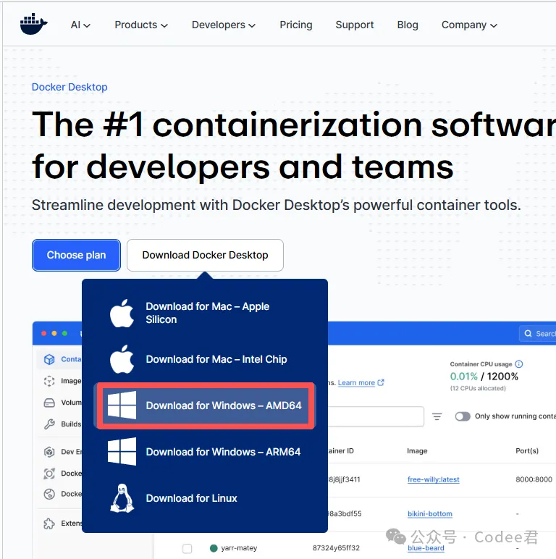Toggle Only show running containers
This screenshot has width=556, height=559.
coord(463,416)
